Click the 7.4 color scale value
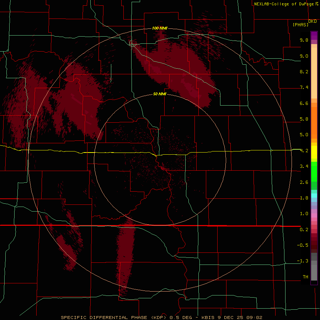 pyautogui.click(x=304, y=87)
